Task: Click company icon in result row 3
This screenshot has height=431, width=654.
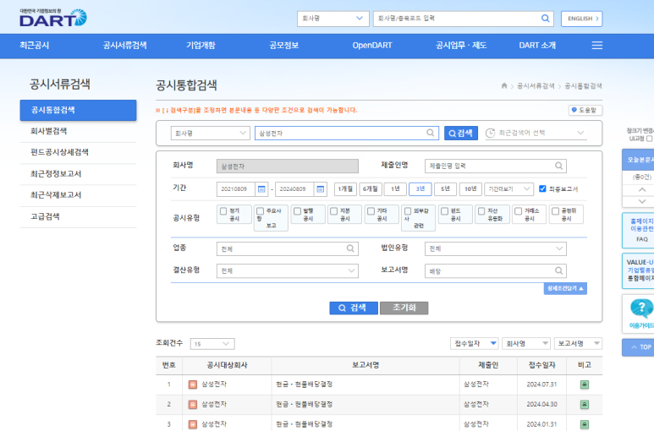Action: (192, 424)
